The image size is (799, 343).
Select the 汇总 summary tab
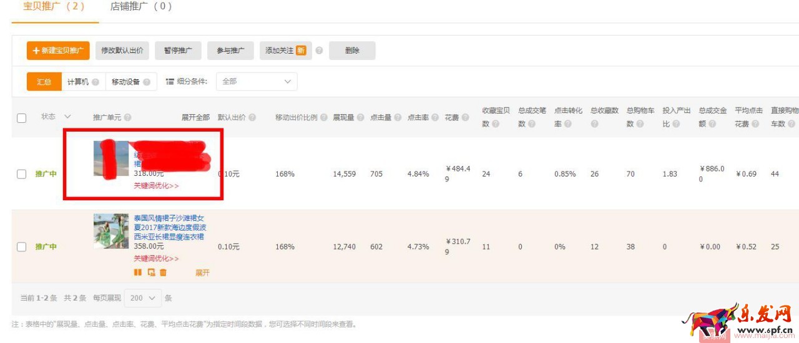[x=44, y=82]
